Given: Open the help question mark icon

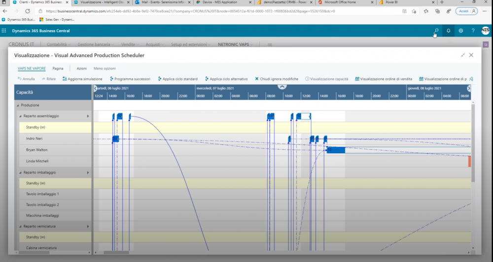Looking at the screenshot, I should 473,31.
